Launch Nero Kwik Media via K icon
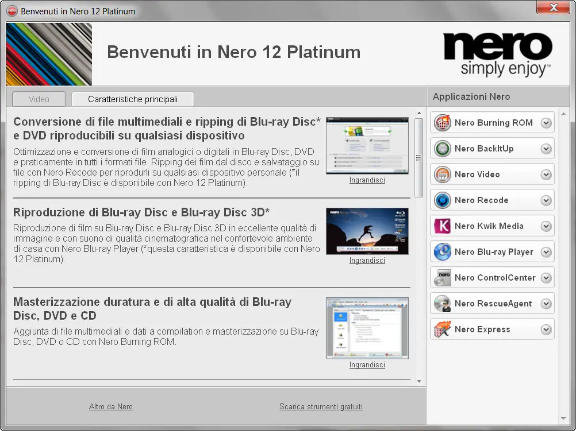The width and height of the screenshot is (576, 431). (x=442, y=226)
